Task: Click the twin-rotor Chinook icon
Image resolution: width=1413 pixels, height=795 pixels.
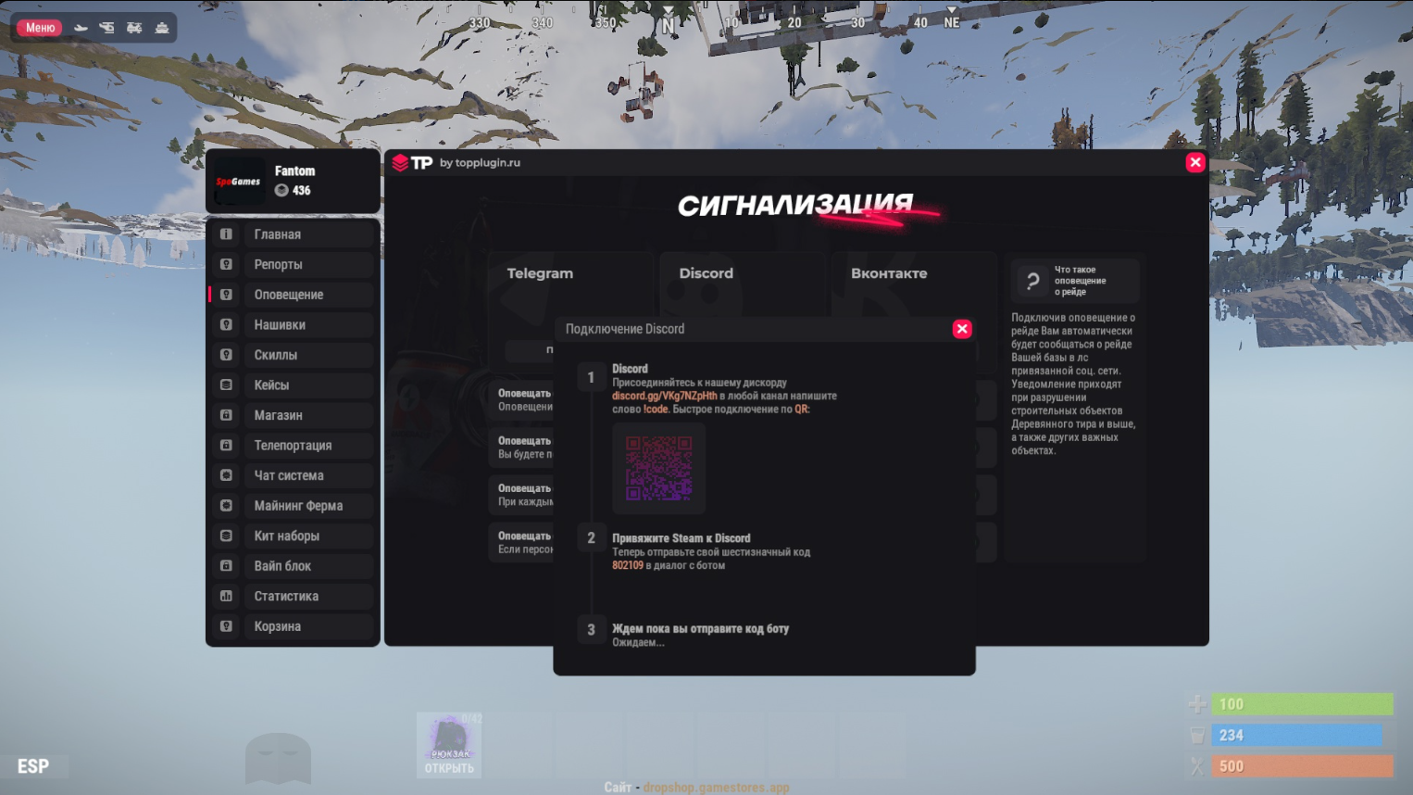Action: click(x=134, y=28)
